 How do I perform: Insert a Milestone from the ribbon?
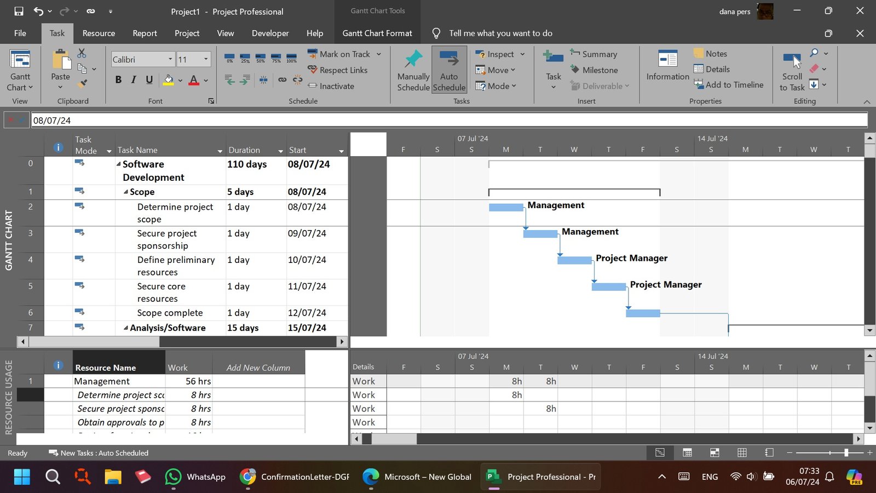pos(594,70)
